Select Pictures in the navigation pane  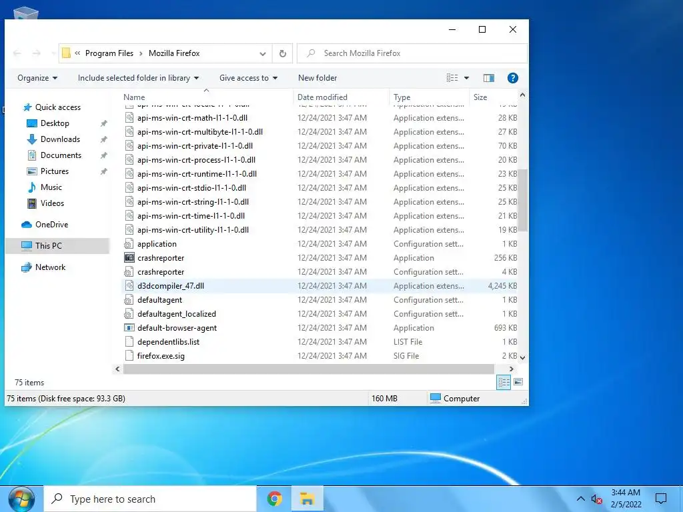click(x=55, y=171)
